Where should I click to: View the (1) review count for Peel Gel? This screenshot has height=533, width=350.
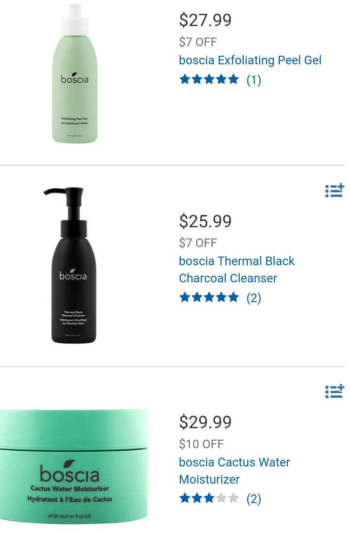(254, 80)
